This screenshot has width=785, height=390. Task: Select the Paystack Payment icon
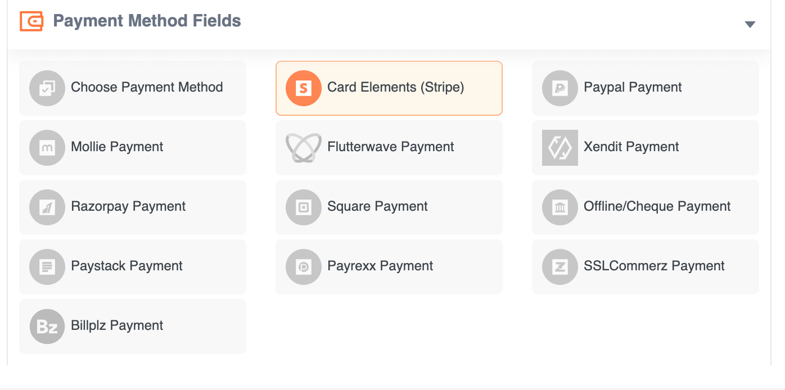coord(47,266)
